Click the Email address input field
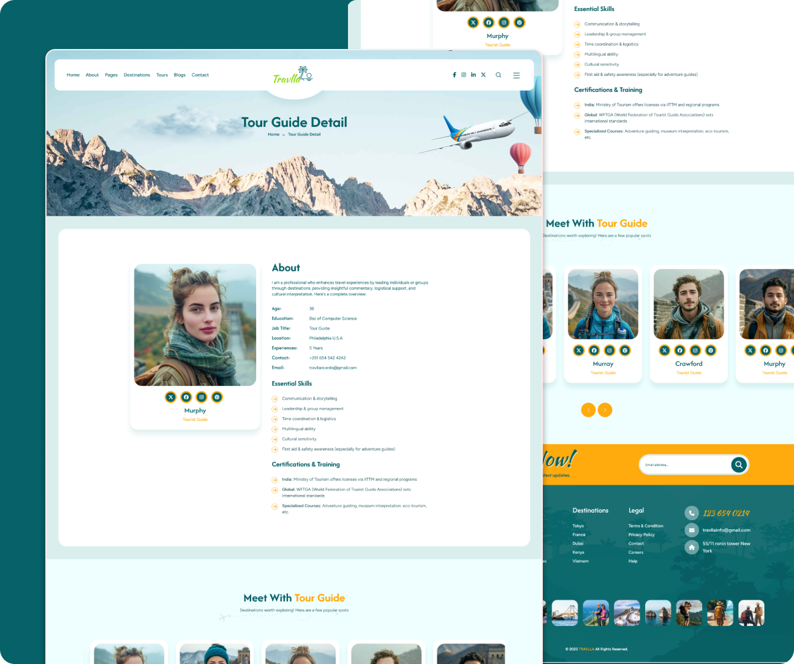794x664 pixels. 683,465
